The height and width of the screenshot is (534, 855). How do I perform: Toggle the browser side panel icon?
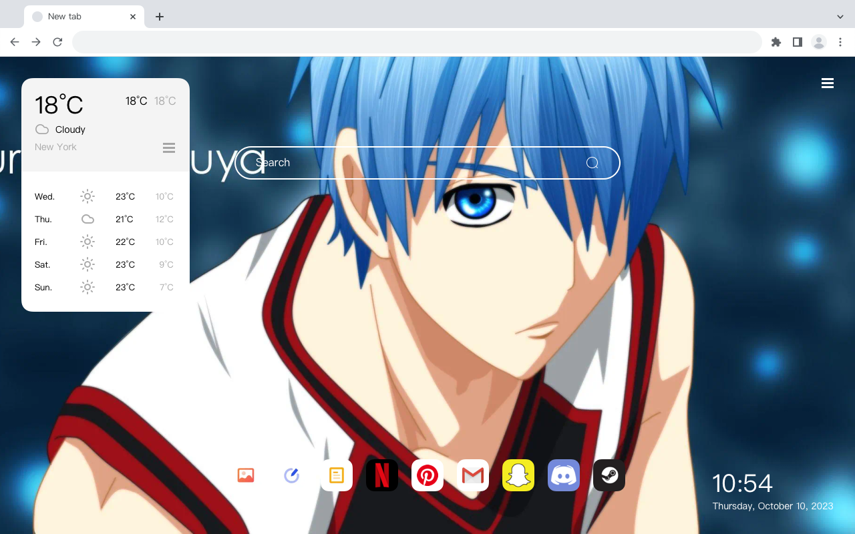click(x=797, y=42)
